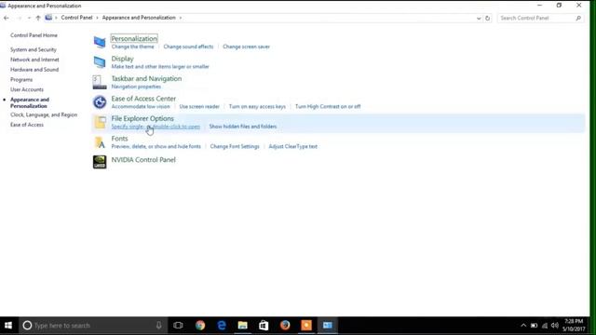Click Accommodate low vision
Viewport: 596px width, 335px height.
141,107
